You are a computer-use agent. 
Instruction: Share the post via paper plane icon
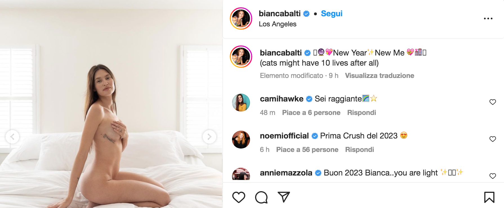[x=284, y=197]
